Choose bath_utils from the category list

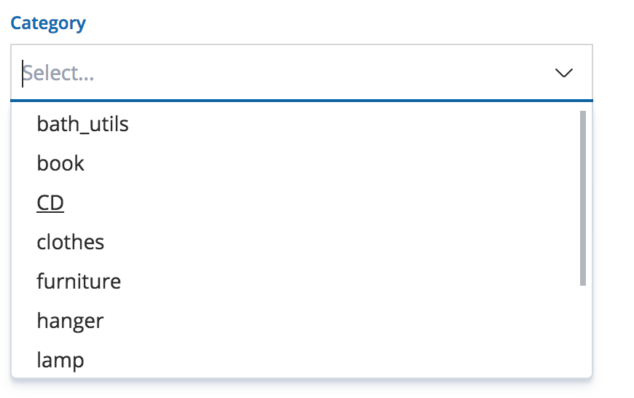click(83, 125)
